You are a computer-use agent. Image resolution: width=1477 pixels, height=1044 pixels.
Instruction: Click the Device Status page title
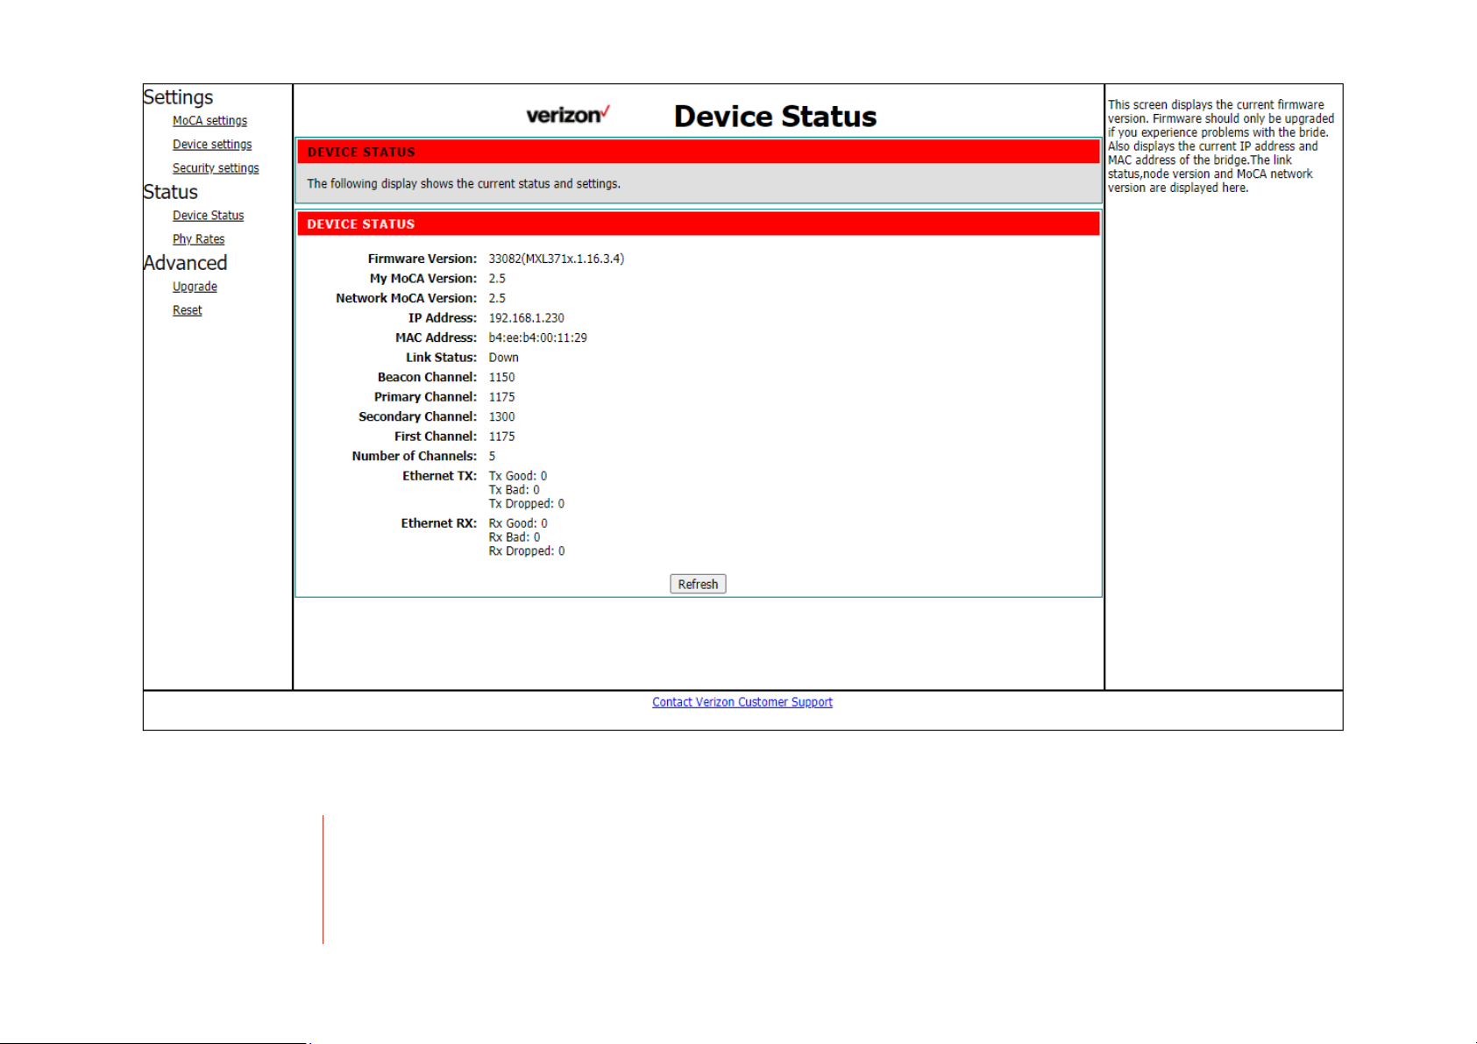point(775,117)
